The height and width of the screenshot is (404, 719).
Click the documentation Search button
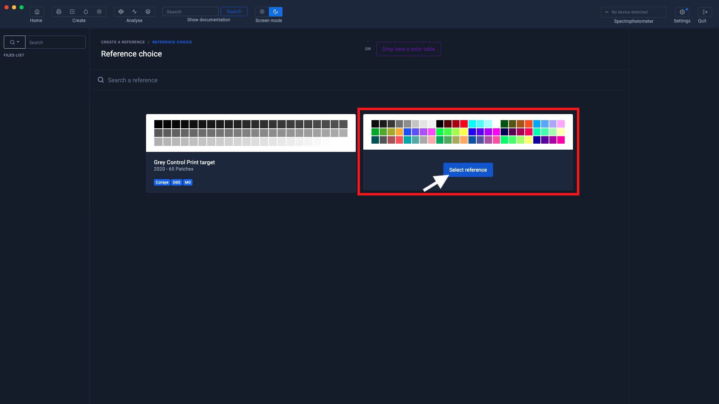pos(234,11)
